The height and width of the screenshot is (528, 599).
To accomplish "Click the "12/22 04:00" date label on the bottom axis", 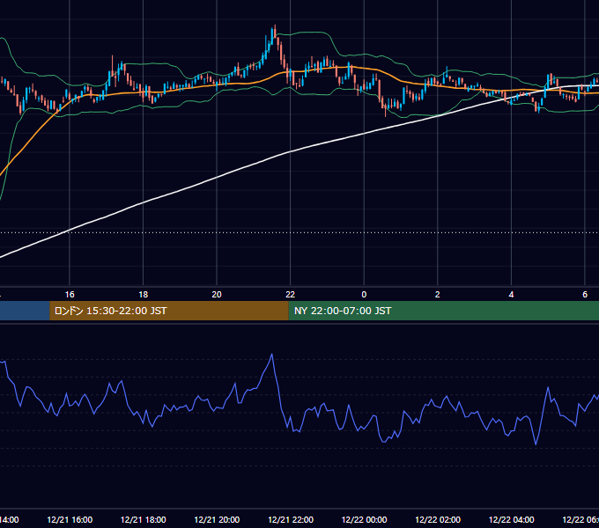I will (x=511, y=519).
